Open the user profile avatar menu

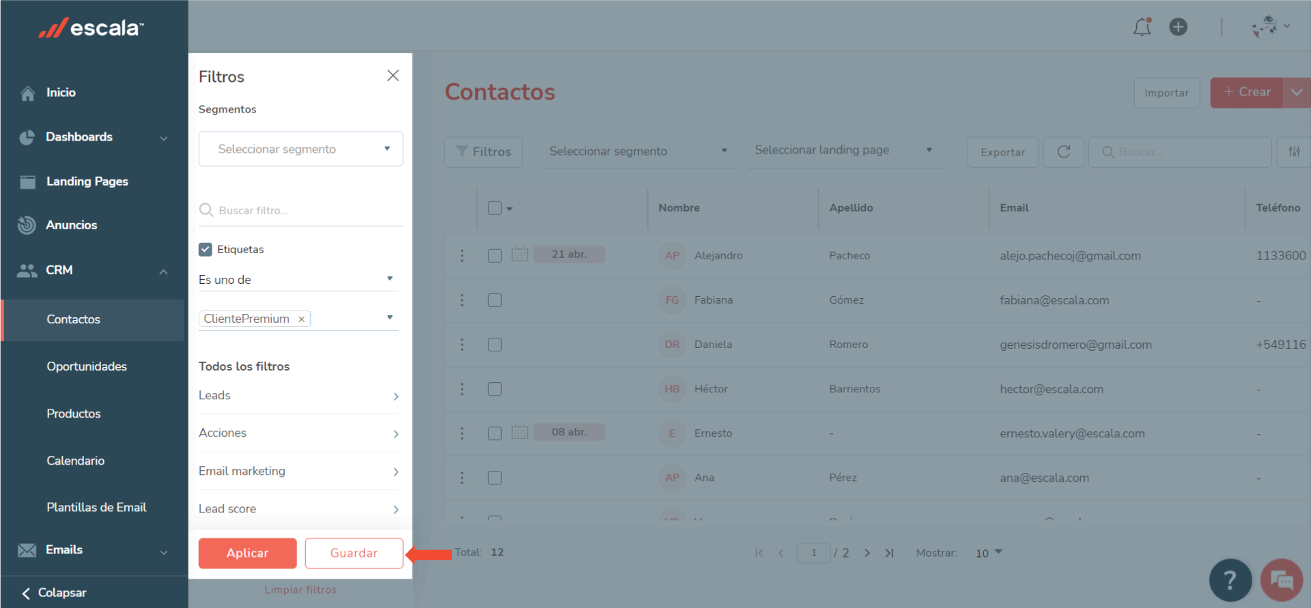point(1270,27)
